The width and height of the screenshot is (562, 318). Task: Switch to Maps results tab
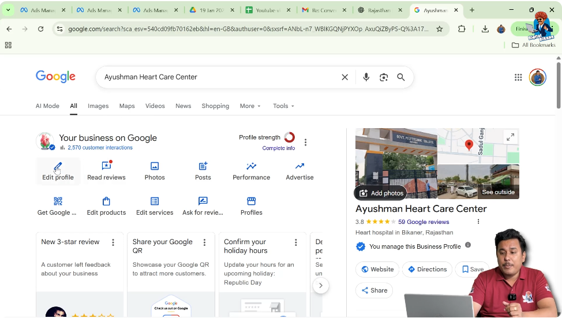click(x=127, y=106)
